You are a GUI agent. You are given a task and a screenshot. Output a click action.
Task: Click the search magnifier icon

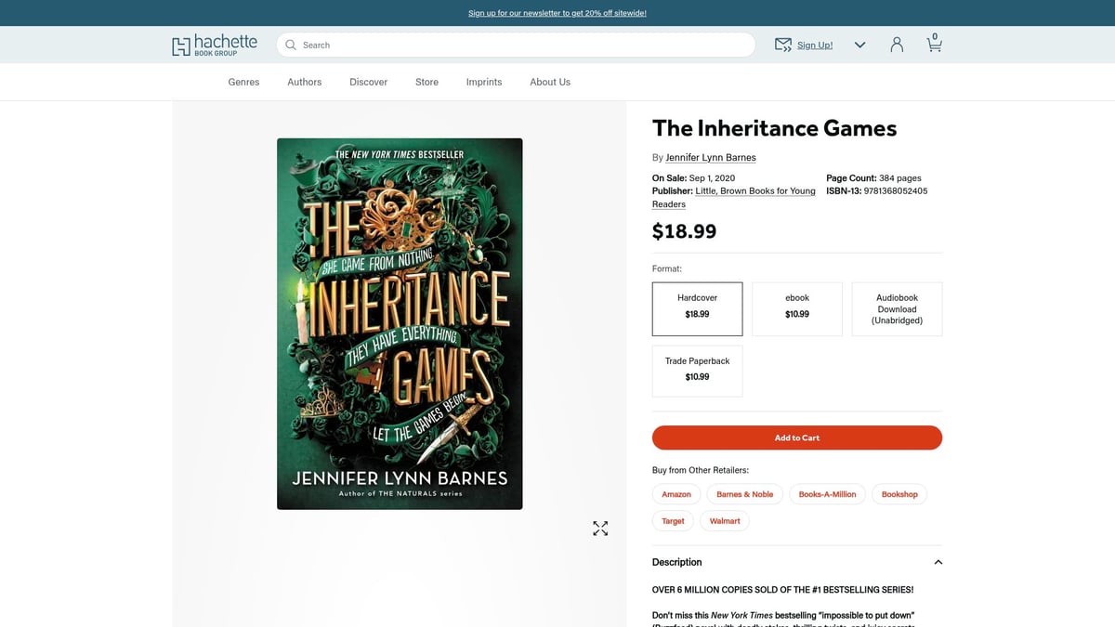291,45
